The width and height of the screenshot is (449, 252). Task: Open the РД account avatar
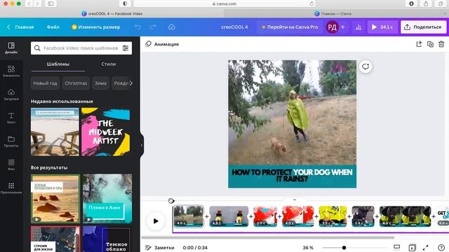coord(332,27)
